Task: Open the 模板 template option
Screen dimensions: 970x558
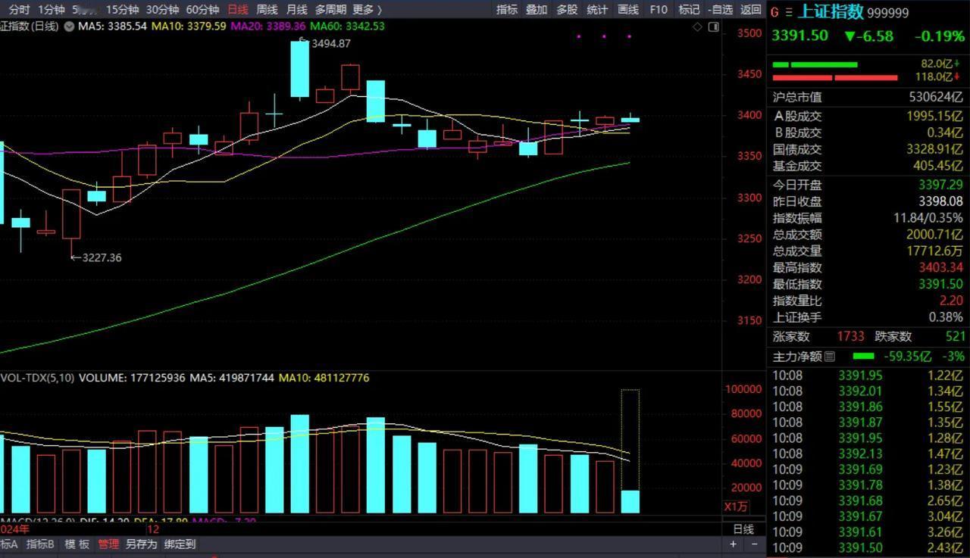Action: [77, 544]
